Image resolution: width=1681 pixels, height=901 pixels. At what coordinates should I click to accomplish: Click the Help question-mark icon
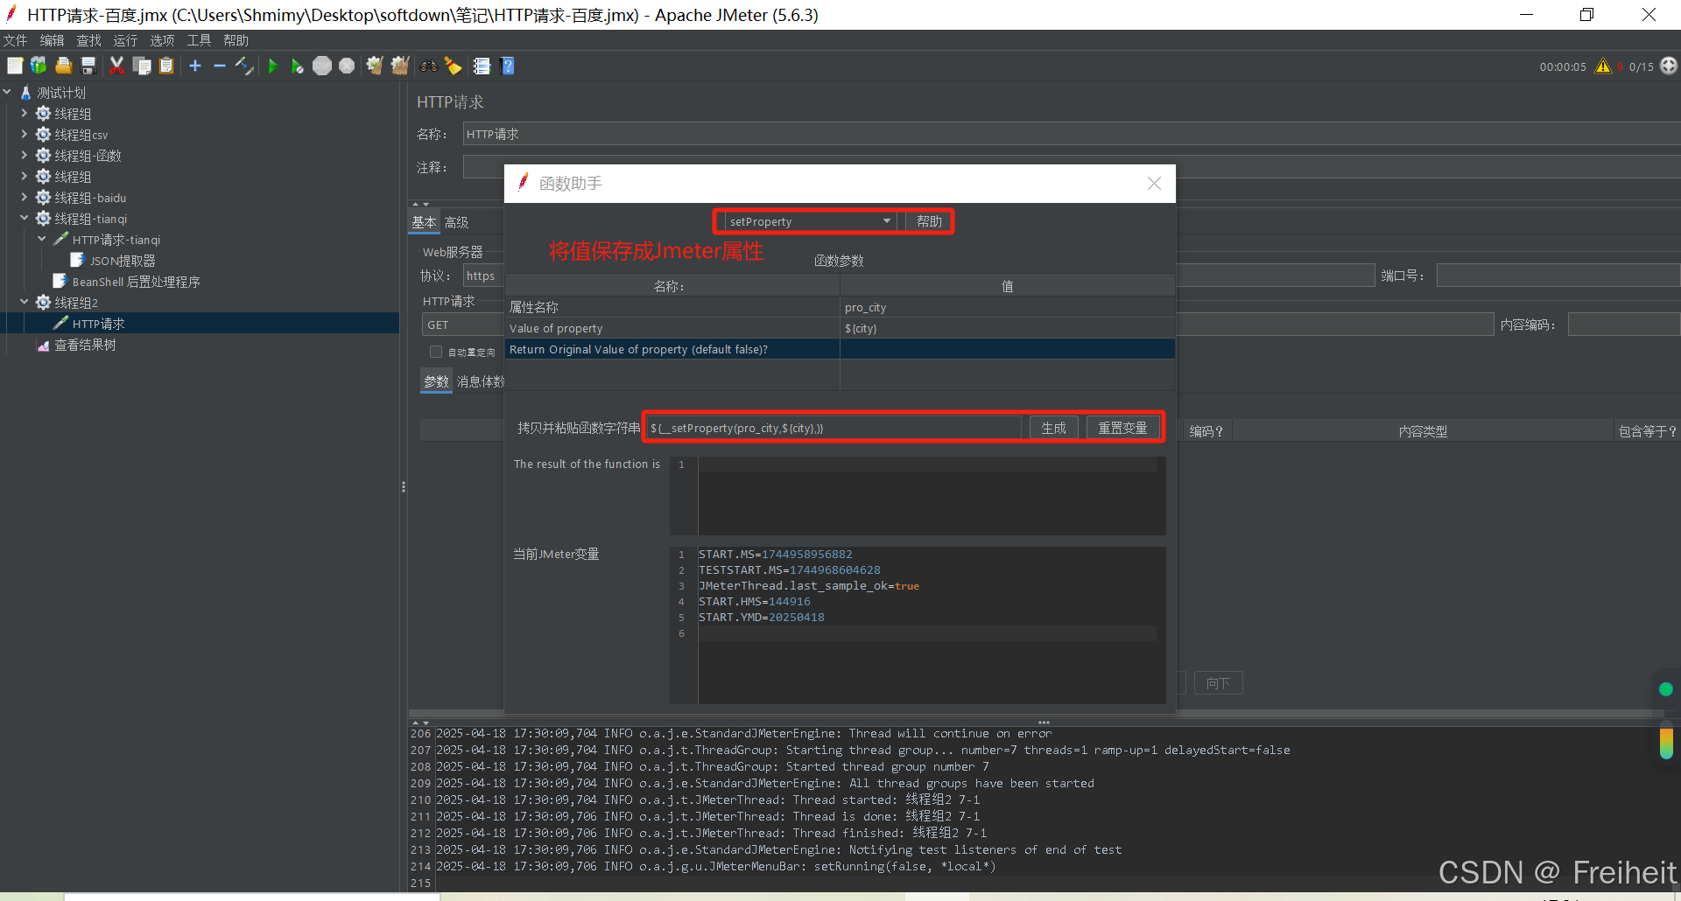coord(507,66)
